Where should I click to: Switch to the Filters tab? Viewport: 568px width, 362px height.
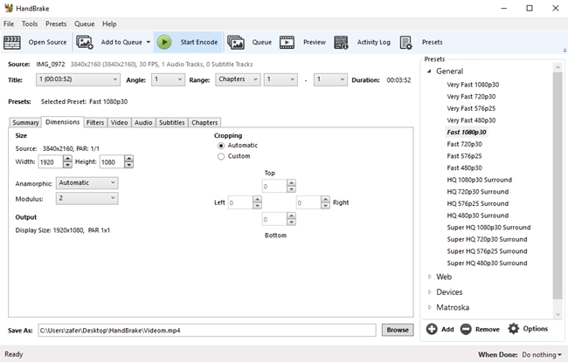click(95, 123)
